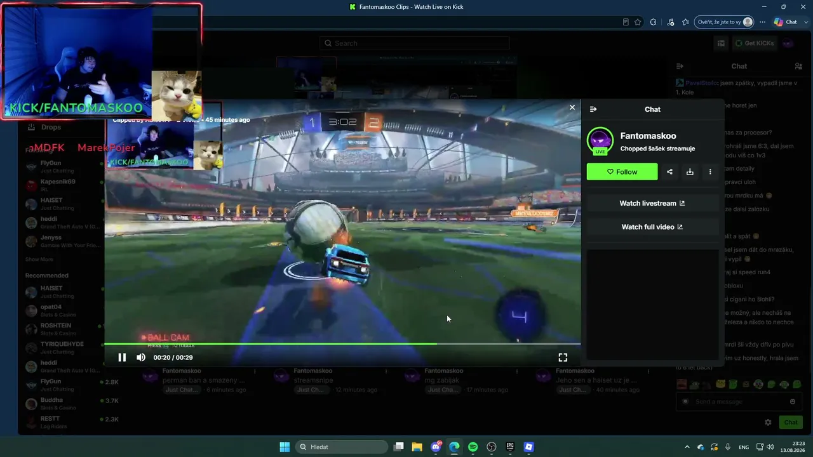Open taskbar volume control
The image size is (813, 457).
pyautogui.click(x=770, y=447)
